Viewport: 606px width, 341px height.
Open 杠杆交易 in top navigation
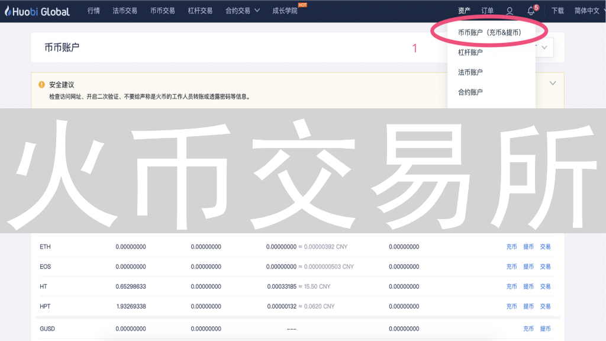coord(200,11)
